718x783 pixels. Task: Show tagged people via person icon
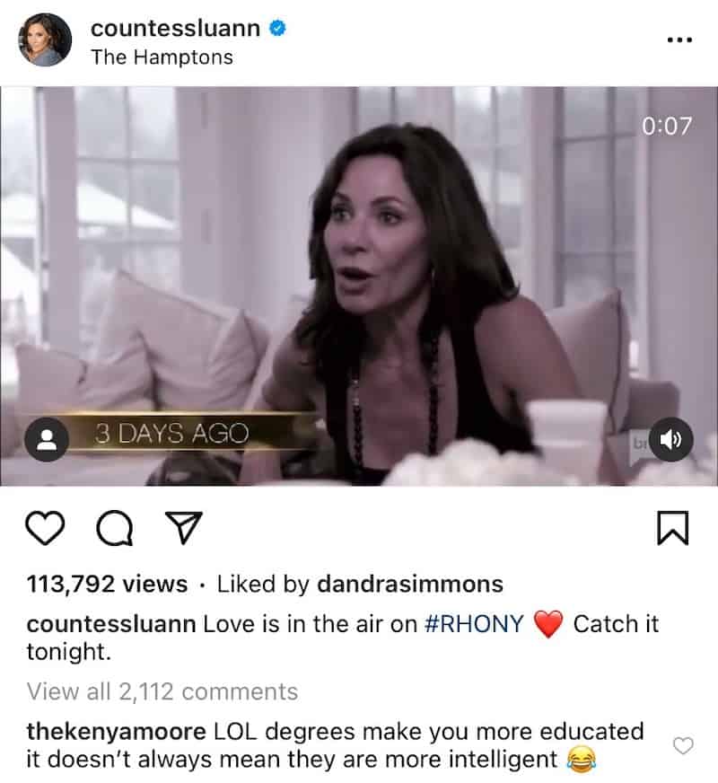[x=47, y=439]
